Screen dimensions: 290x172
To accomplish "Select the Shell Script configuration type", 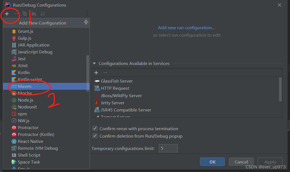I will [x=46, y=155].
